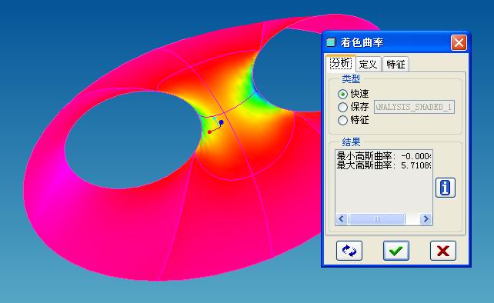Viewport: 494px width, 303px height.
Task: Close the 着色曲率 dialog
Action: pyautogui.click(x=459, y=42)
